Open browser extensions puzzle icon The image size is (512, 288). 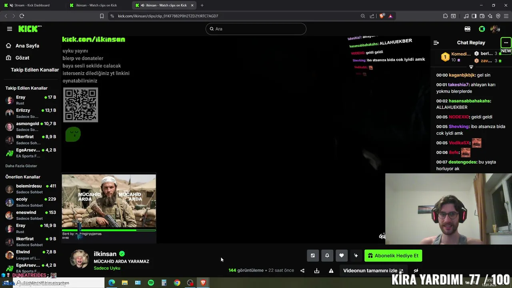click(445, 16)
